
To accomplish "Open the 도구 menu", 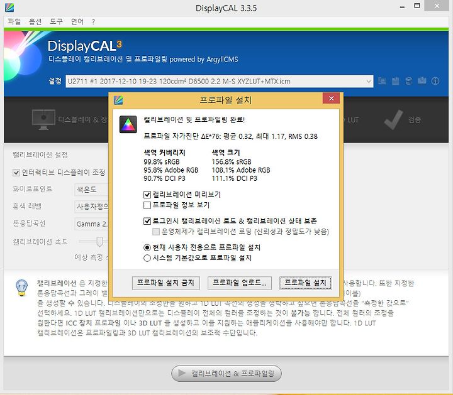I will (x=57, y=21).
